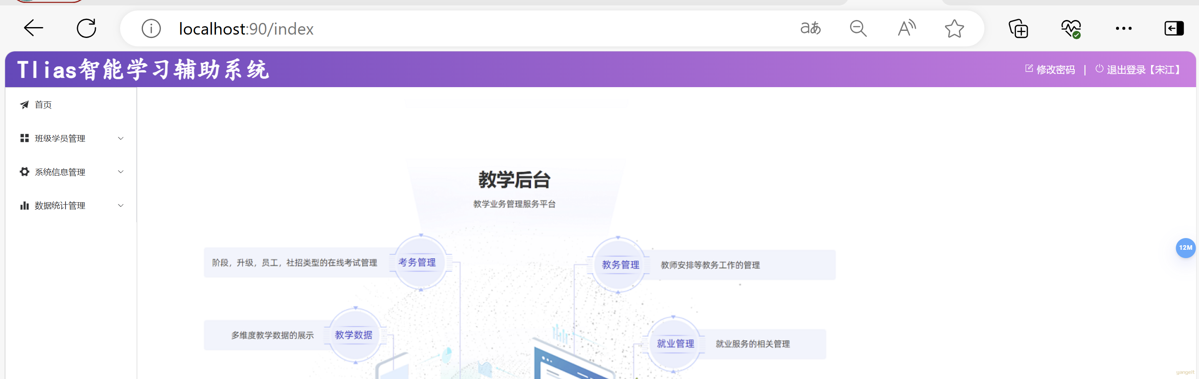The height and width of the screenshot is (379, 1199).
Task: Click the 班级学员管理 grid icon
Action: [24, 138]
